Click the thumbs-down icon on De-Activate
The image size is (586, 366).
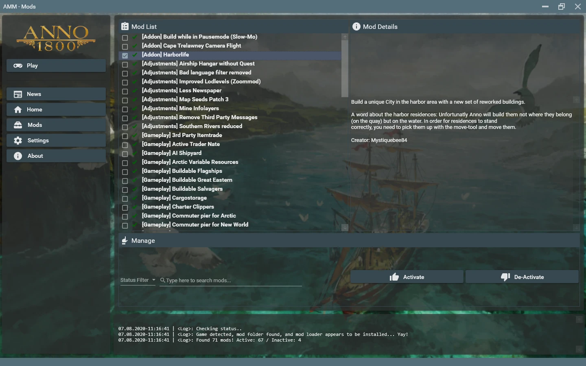click(x=505, y=277)
